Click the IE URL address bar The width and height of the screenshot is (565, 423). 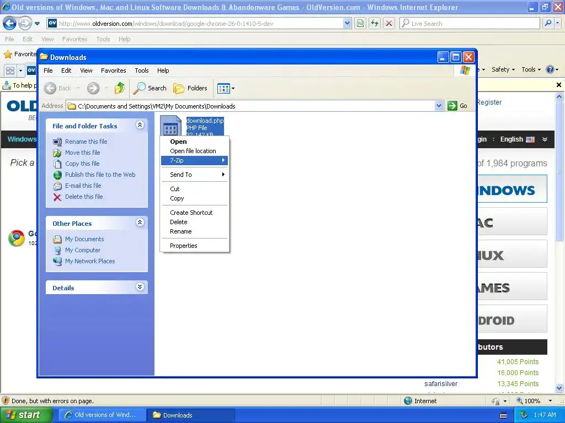pos(199,23)
